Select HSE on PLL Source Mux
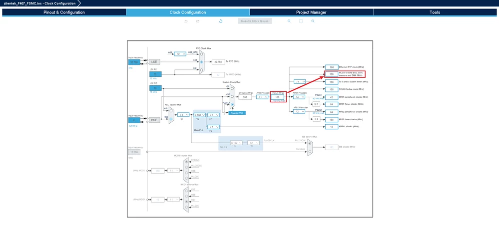499x235 pixels. (171, 119)
